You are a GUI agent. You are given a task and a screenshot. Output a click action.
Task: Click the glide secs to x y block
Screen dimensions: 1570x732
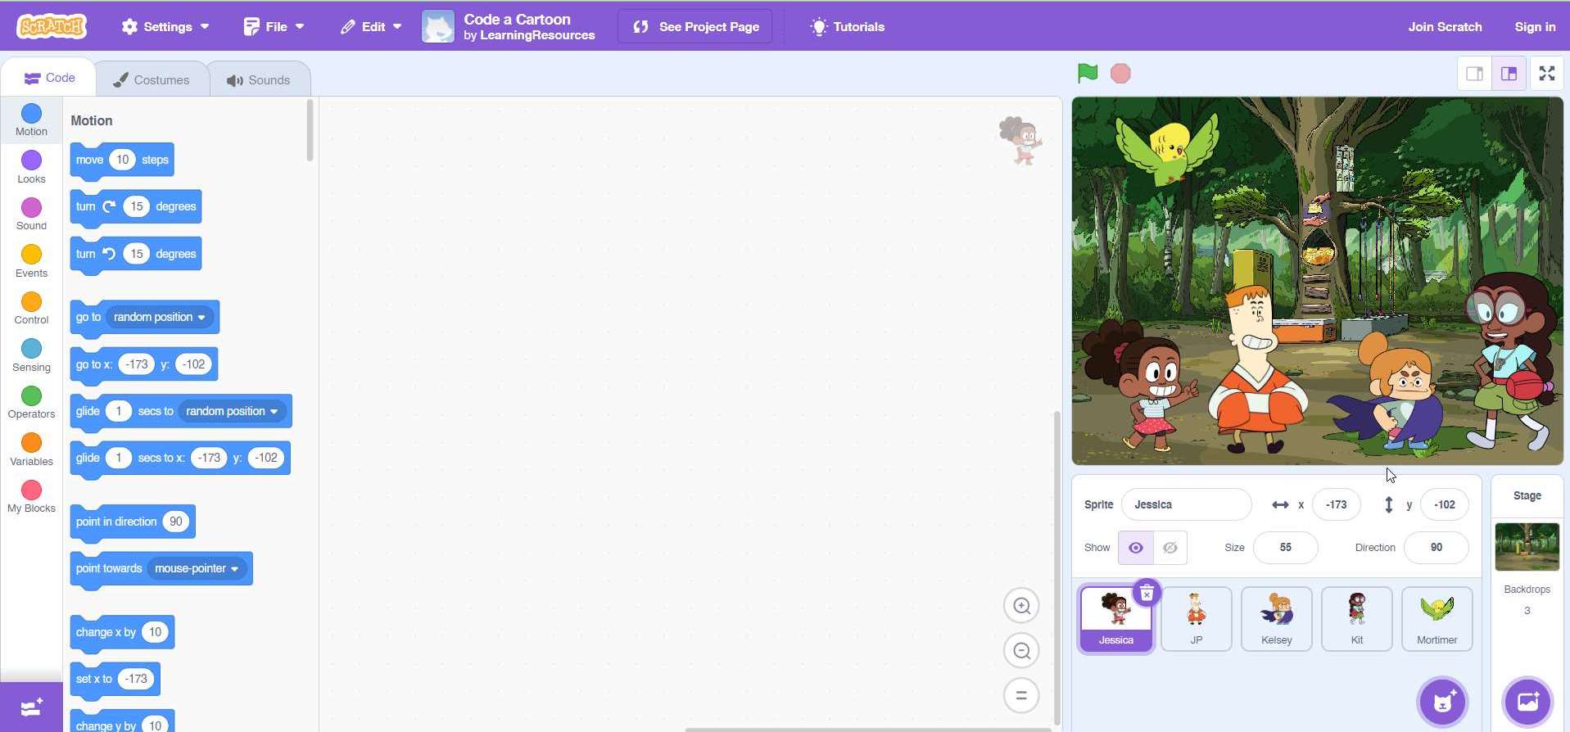point(180,459)
